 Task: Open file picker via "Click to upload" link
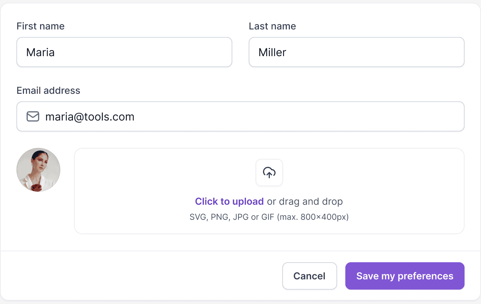[229, 201]
